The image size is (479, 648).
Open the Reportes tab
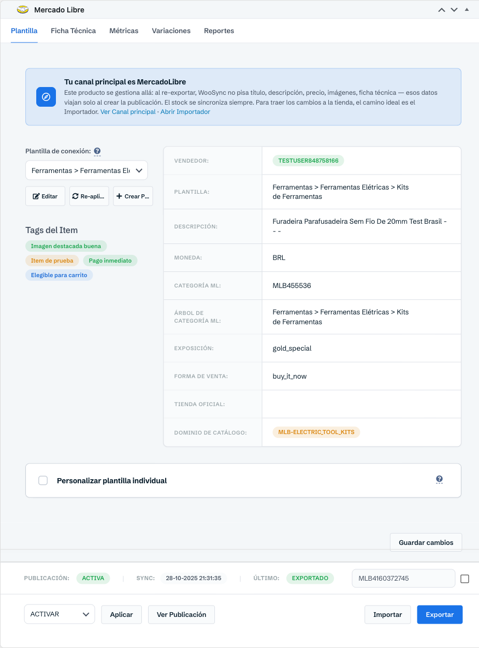coord(219,31)
